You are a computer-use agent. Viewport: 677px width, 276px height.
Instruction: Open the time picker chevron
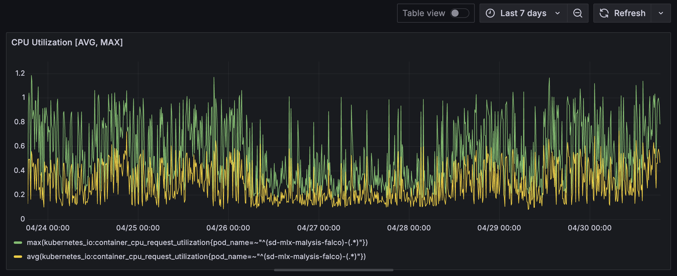click(x=557, y=13)
